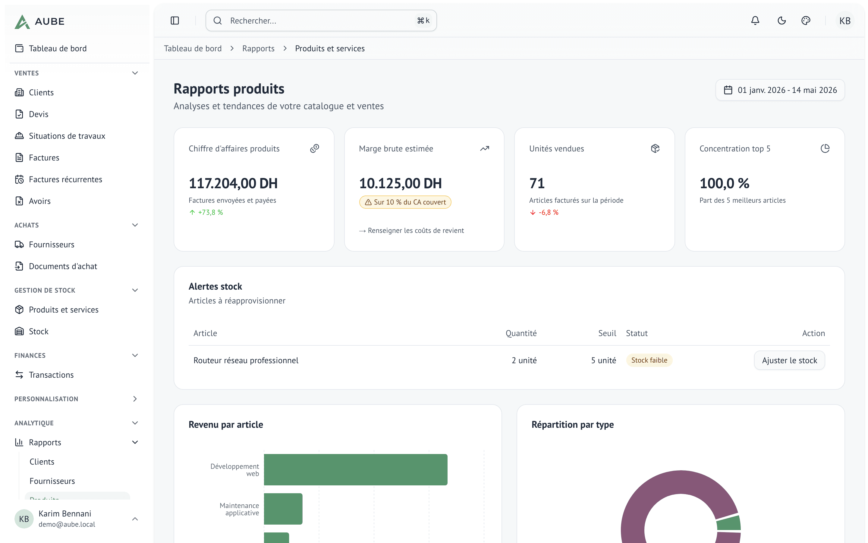Click the -6,8 % decrease indicator
The height and width of the screenshot is (543, 868).
coord(544,212)
